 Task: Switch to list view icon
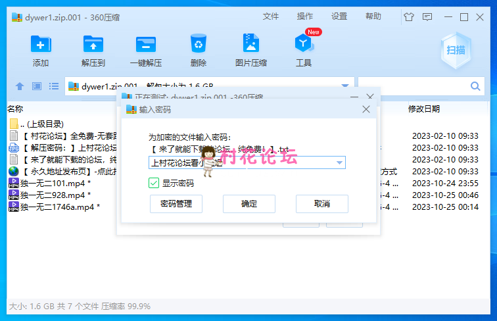coord(54,86)
